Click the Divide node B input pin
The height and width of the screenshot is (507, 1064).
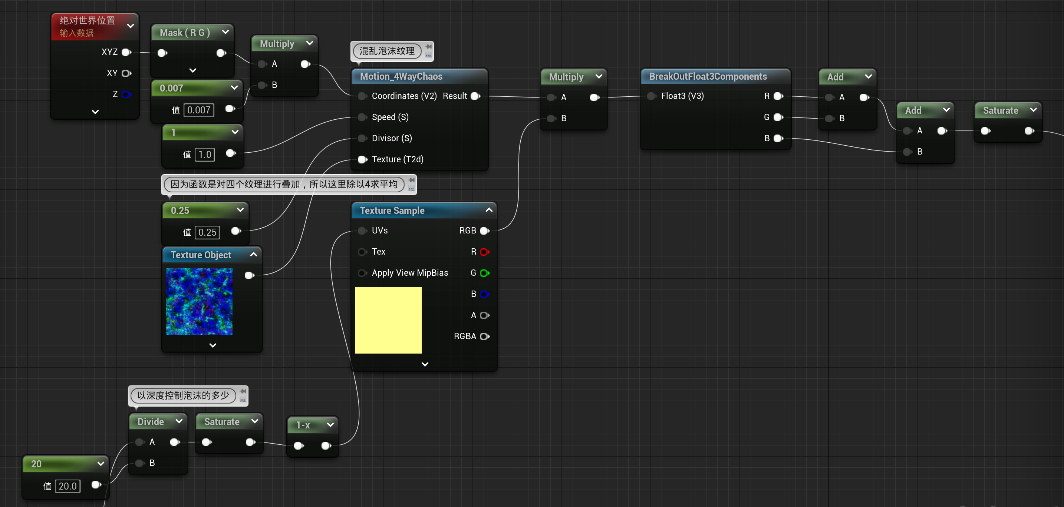click(139, 463)
